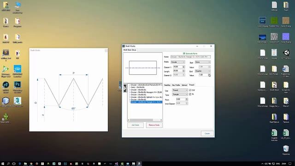Click the scroll left arrow of node list
This screenshot has width=295, height=166.
point(129,120)
